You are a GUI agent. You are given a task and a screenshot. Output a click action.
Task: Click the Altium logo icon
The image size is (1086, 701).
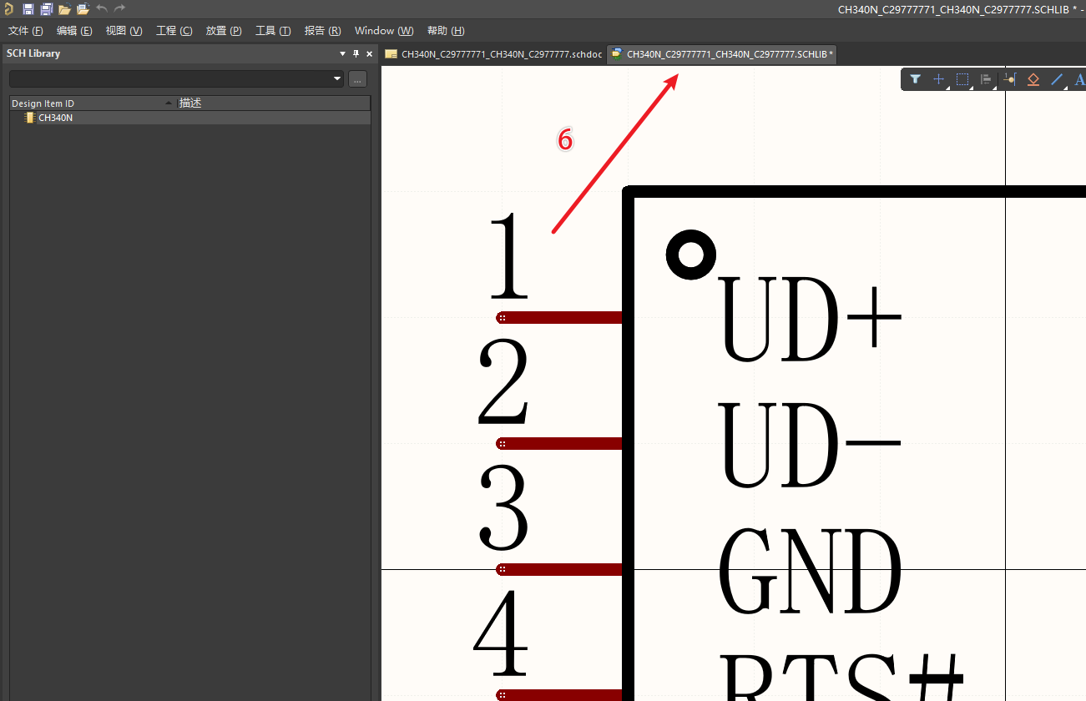click(8, 9)
